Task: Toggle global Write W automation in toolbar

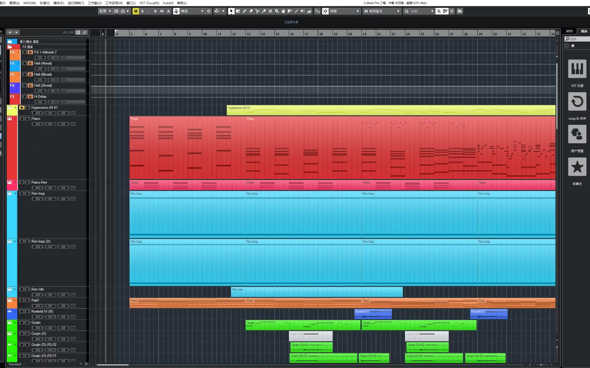Action: (162, 11)
